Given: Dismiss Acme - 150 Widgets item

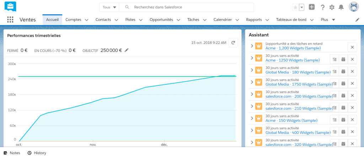Looking at the screenshot, I should point(352,119).
